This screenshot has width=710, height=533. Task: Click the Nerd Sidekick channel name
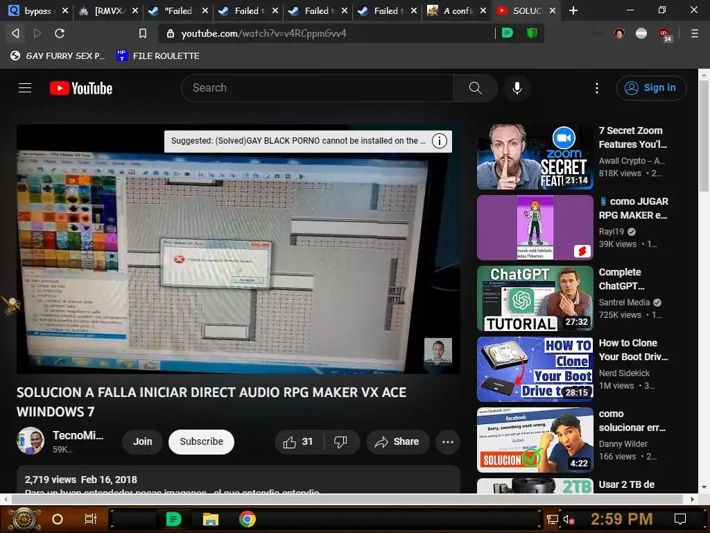tap(624, 373)
